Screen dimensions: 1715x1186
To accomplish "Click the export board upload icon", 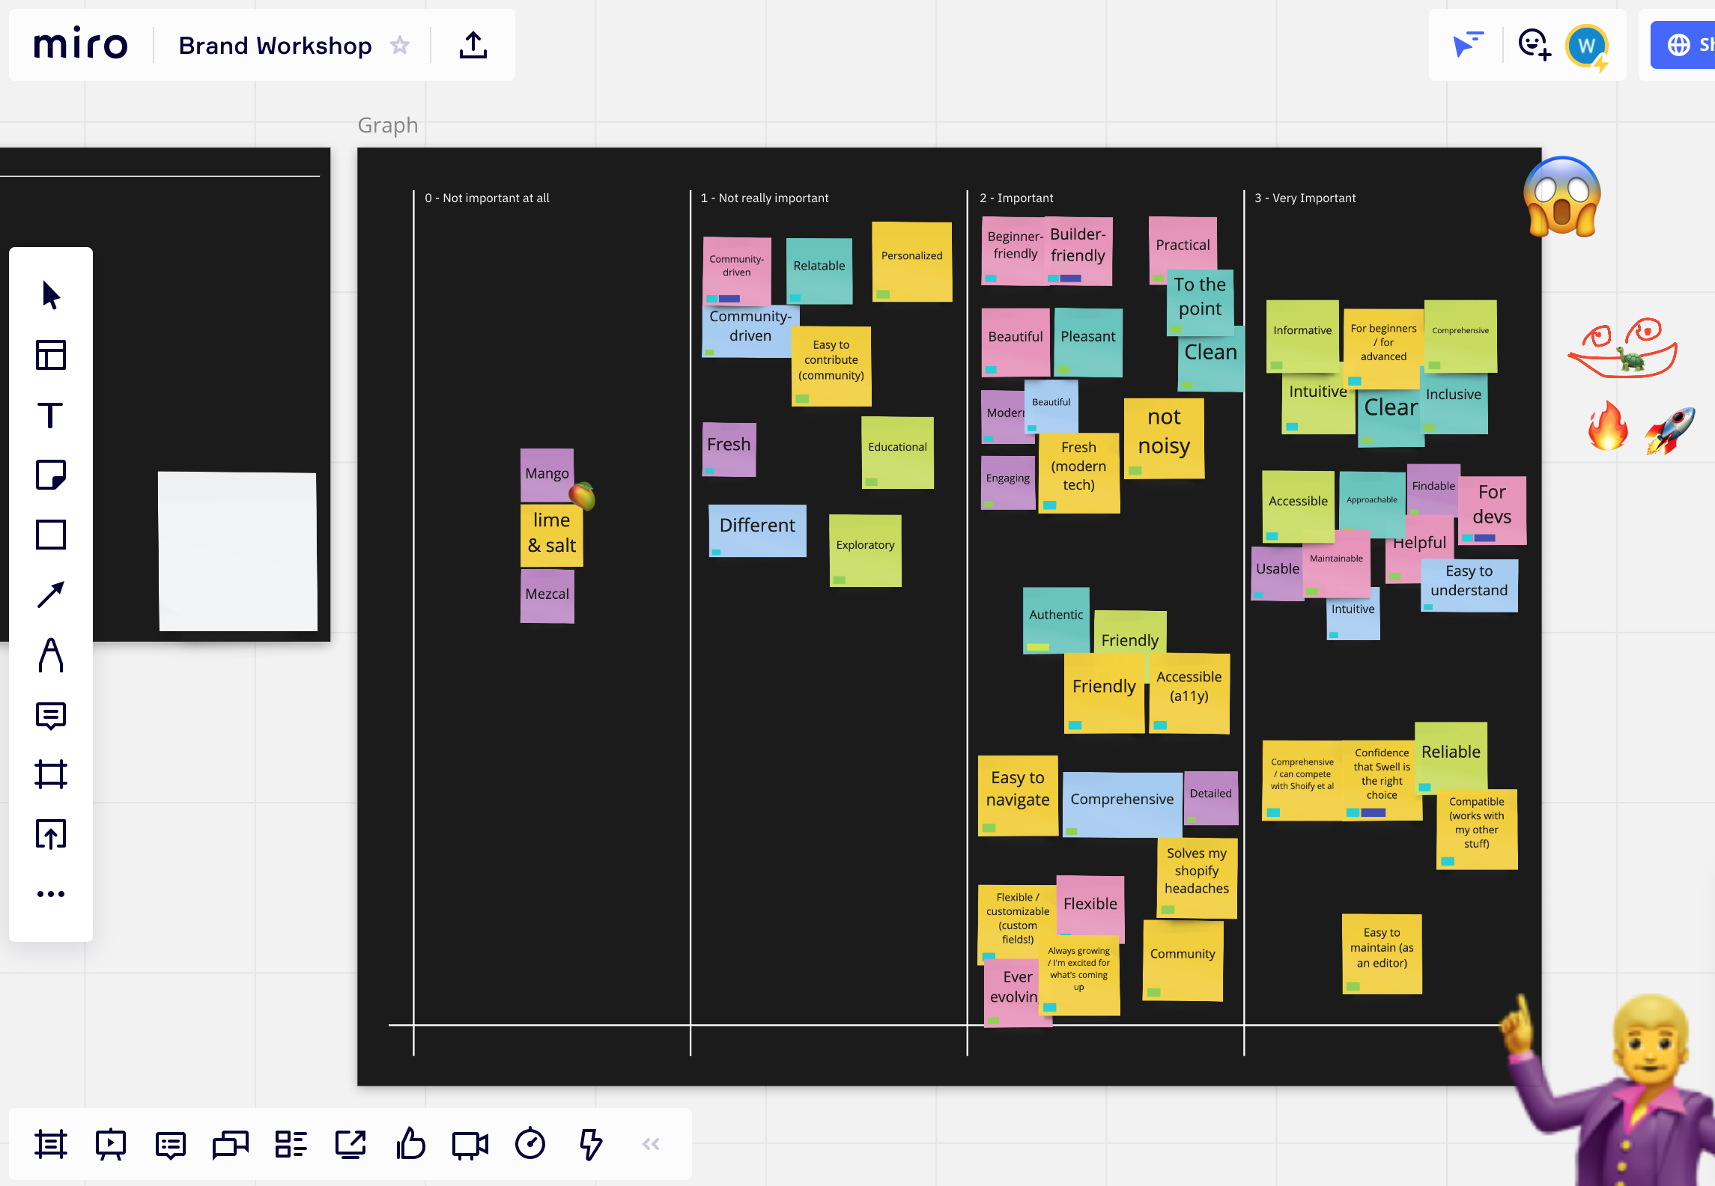I will [x=473, y=46].
